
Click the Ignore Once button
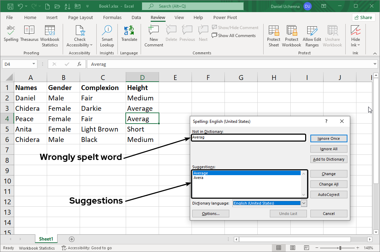328,138
